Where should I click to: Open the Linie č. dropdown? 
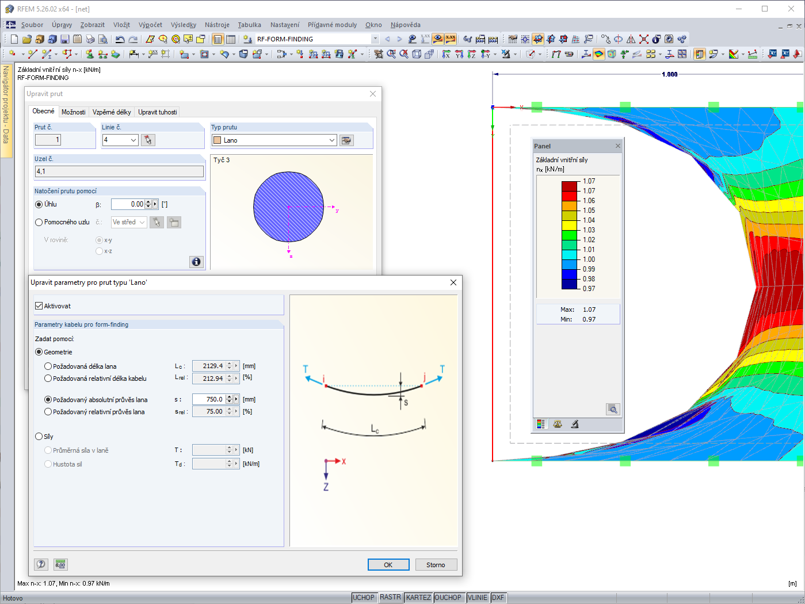coord(133,140)
